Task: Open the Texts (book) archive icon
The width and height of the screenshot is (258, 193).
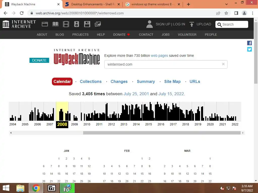Action: [x=55, y=24]
